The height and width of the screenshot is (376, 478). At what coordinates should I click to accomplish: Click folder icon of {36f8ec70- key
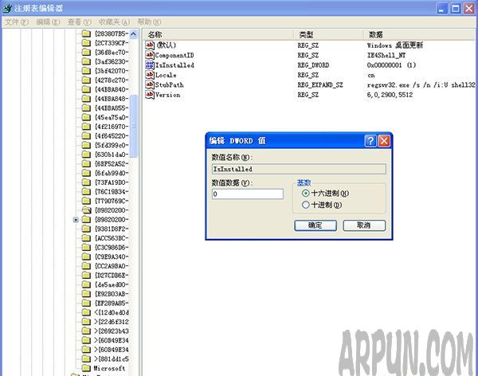87,52
